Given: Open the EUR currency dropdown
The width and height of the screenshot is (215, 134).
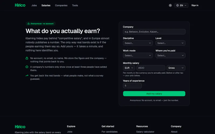Looking at the screenshot, I should (x=129, y=68).
